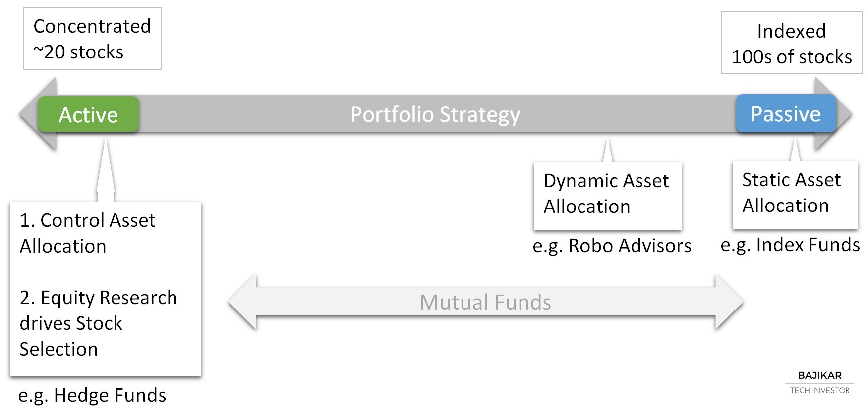Click left arrowhead of Mutual Funds arrow
Viewport: 868px width, 413px height.
click(242, 302)
